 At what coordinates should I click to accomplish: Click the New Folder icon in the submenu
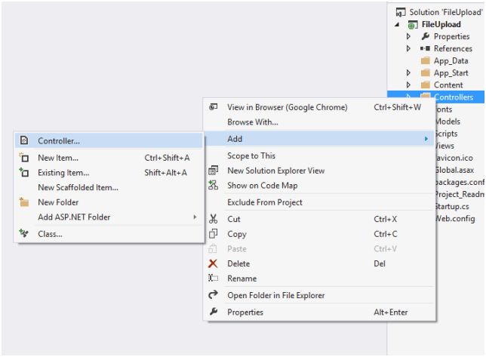[x=23, y=202]
